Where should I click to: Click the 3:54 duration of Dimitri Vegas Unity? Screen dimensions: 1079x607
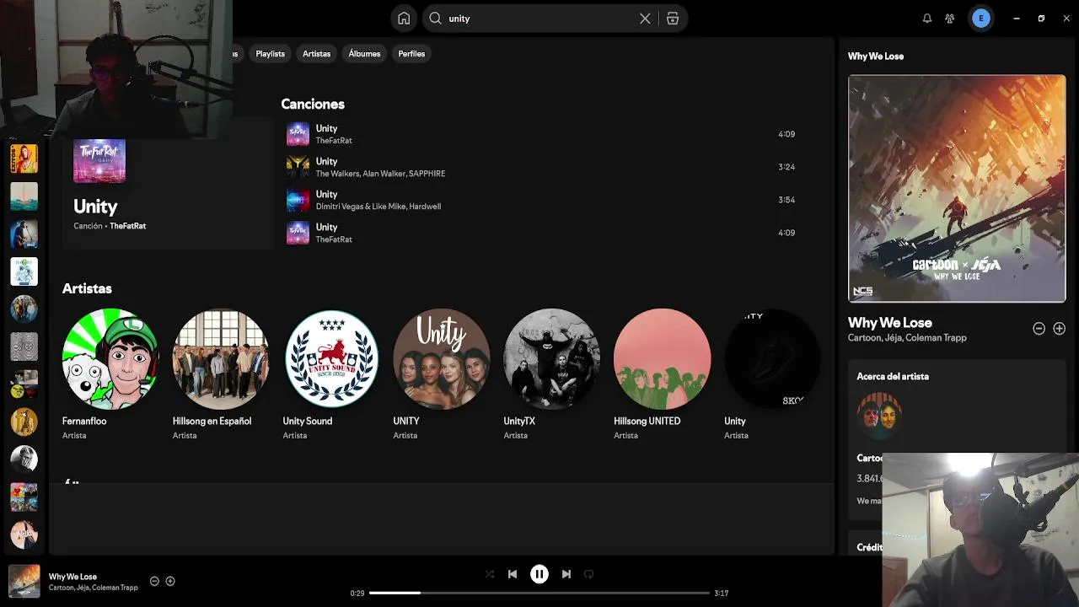pos(786,200)
